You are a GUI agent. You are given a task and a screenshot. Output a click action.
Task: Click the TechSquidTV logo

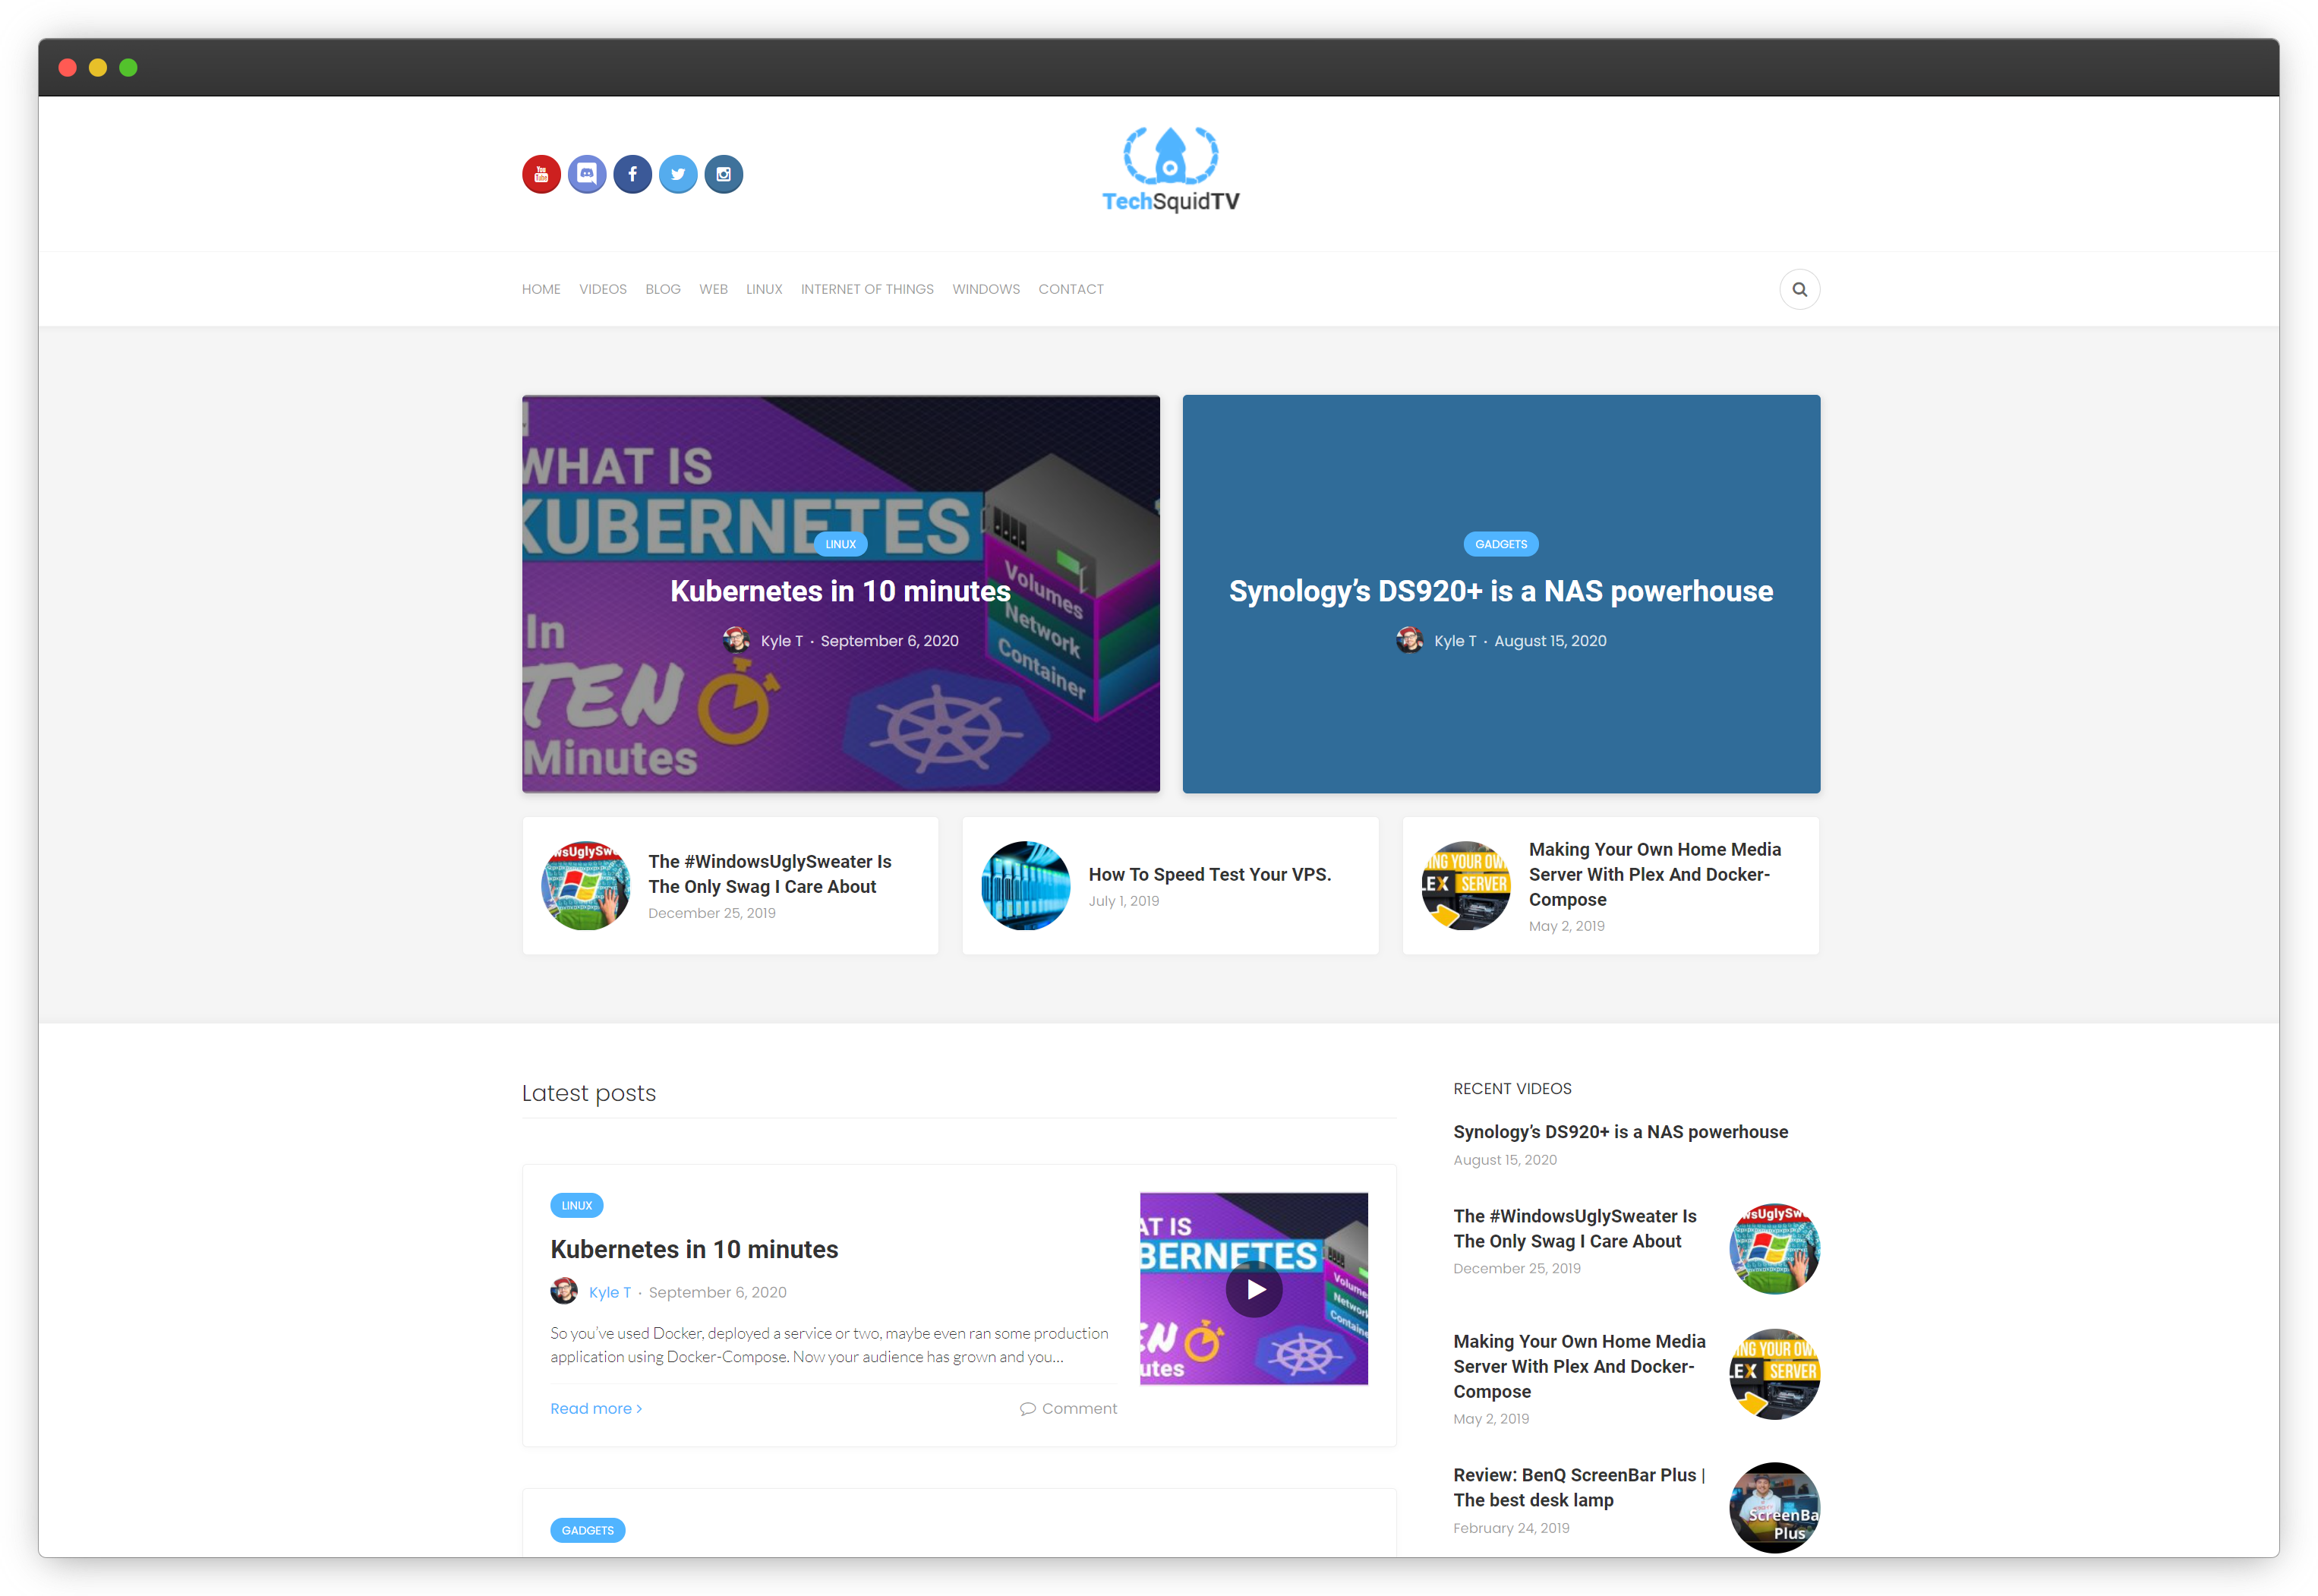point(1170,170)
